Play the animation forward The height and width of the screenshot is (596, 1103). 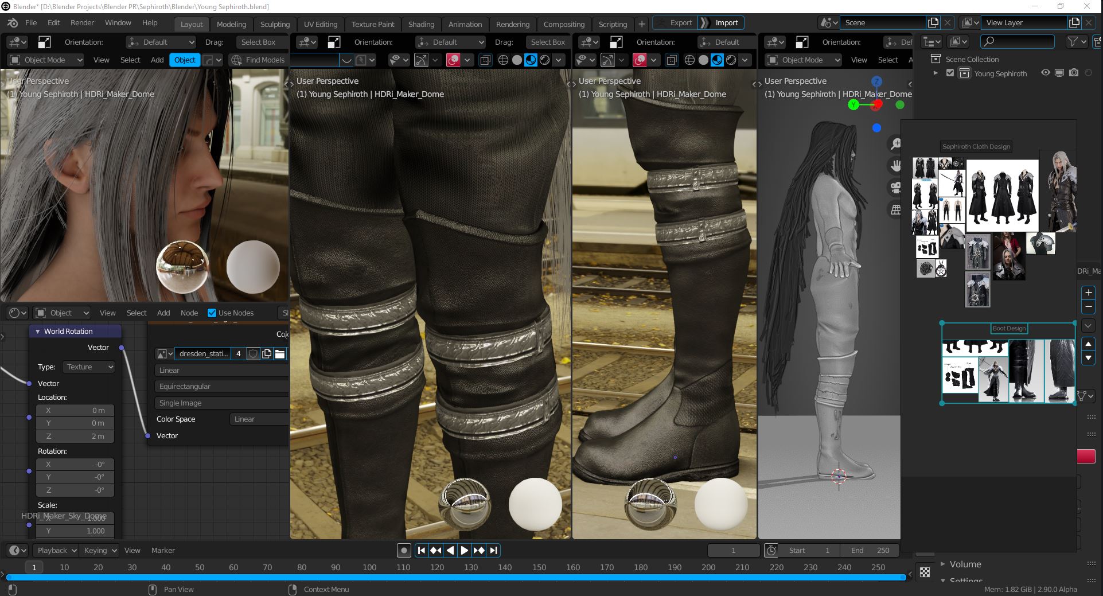(x=465, y=550)
